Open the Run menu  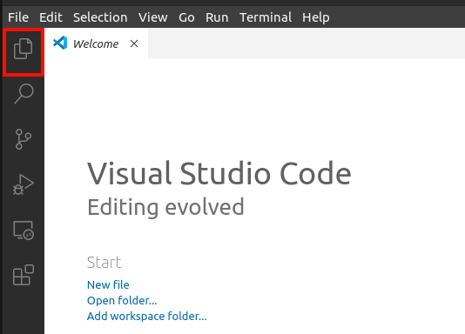217,17
